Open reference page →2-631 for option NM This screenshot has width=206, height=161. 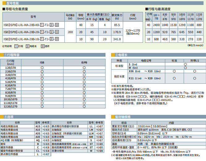(x=100, y=137)
